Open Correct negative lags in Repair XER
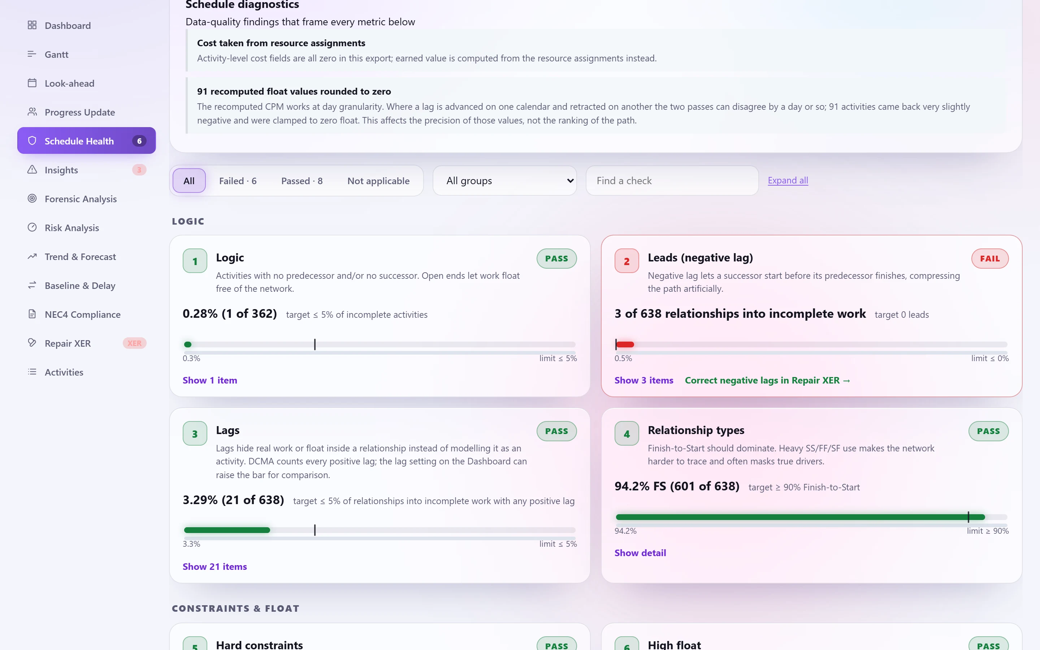1040x650 pixels. tap(767, 380)
